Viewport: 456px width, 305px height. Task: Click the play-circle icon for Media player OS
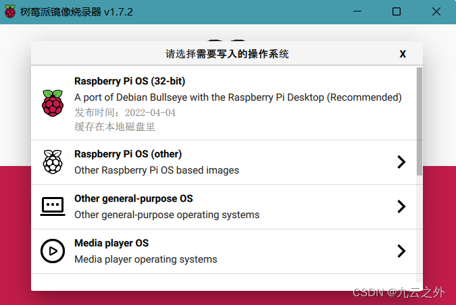(53, 251)
